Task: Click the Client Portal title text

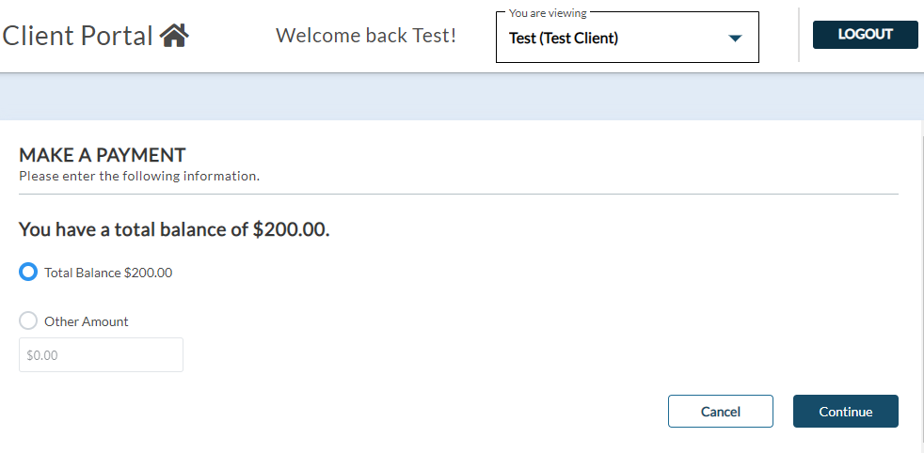Action: (77, 36)
